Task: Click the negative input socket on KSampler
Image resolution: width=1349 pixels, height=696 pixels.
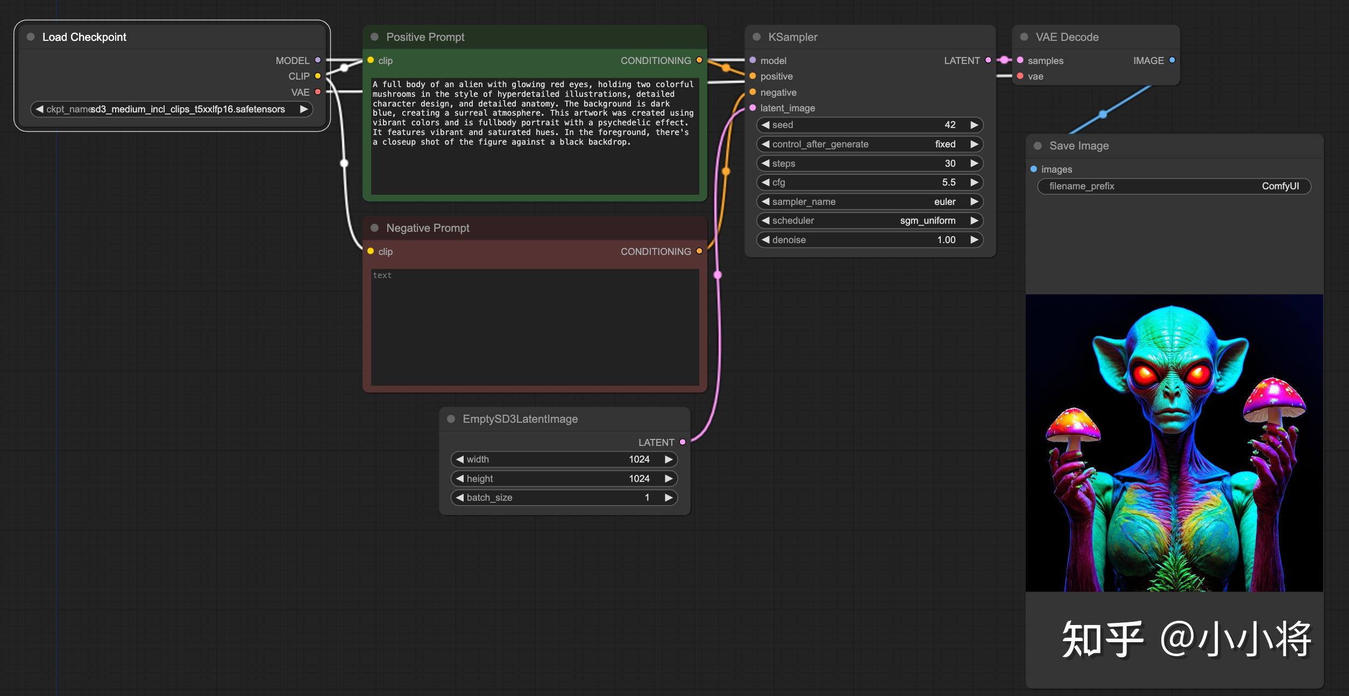Action: point(752,92)
